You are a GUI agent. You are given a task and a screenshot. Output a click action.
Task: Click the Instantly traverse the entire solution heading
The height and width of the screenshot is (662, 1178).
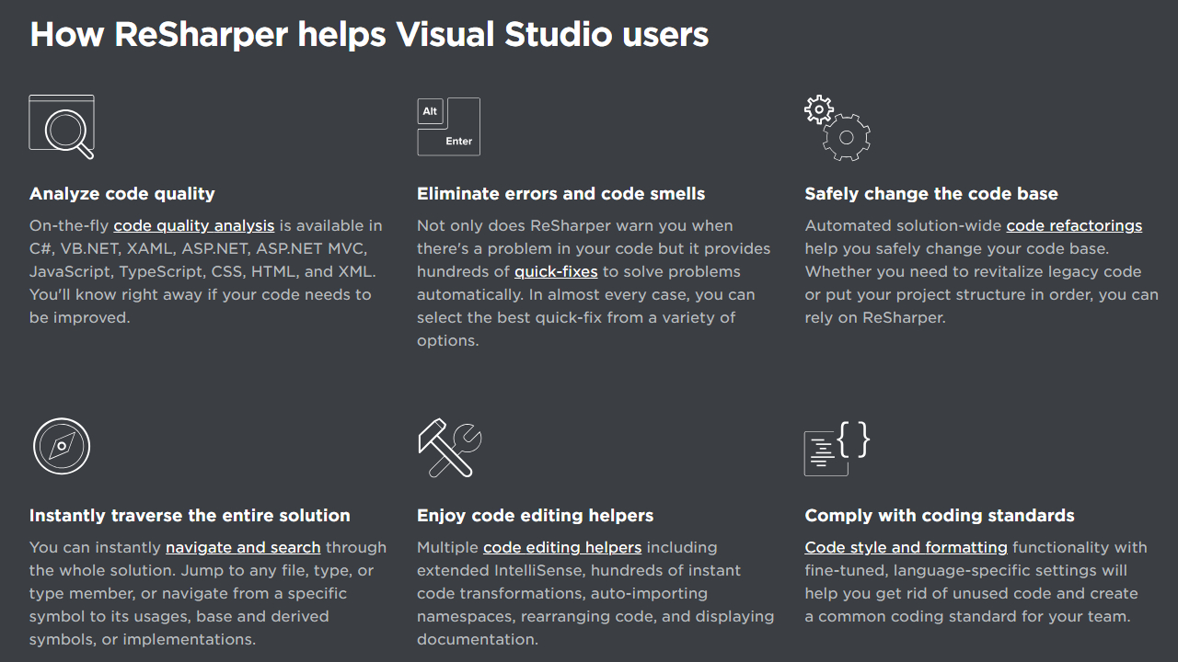tap(190, 516)
